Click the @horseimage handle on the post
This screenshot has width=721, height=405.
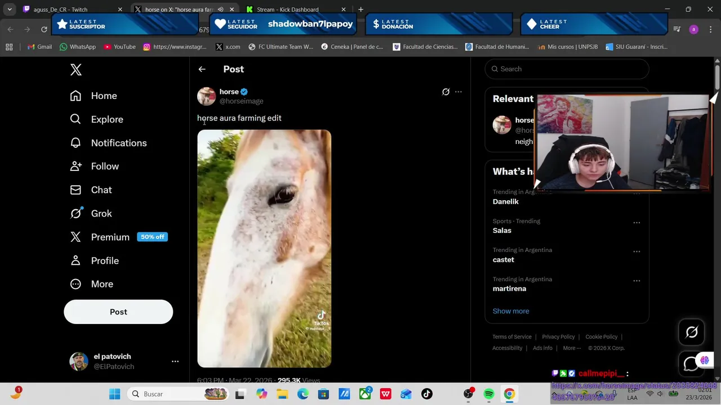[241, 101]
